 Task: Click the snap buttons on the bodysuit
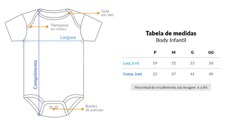click(x=53, y=107)
